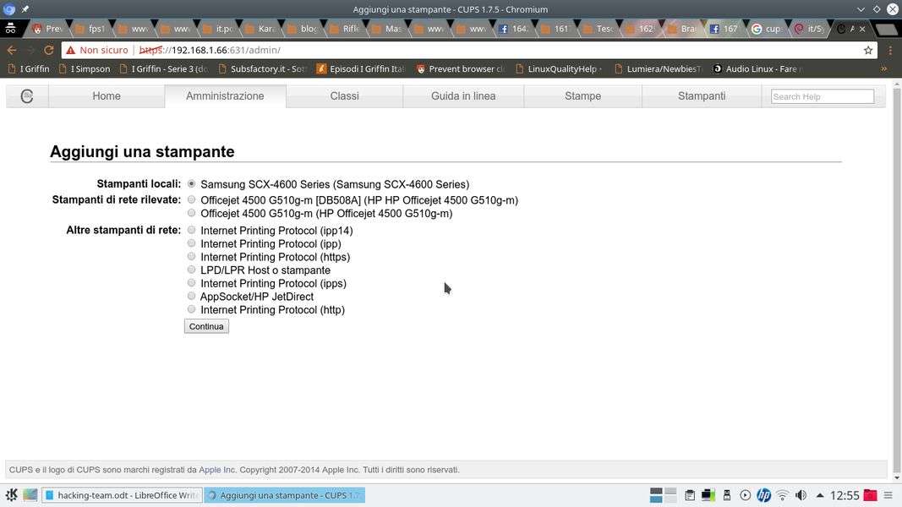The image size is (902, 507).
Task: Click the page vertical scrollbar
Action: click(896, 281)
